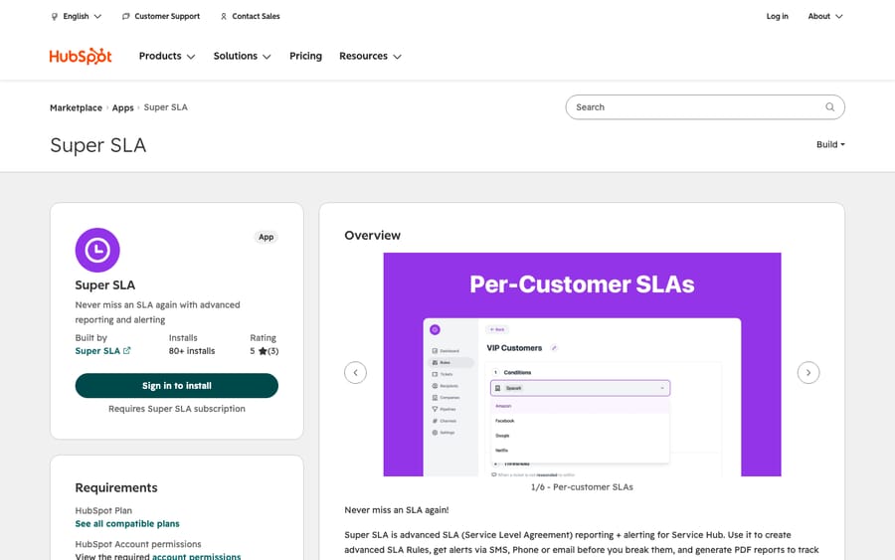Screen dimensions: 895x560
Task: Go to Marketplace breadcrumb
Action: [x=76, y=107]
